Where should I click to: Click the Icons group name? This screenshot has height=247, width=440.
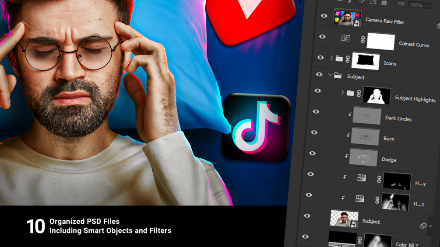coord(390,63)
